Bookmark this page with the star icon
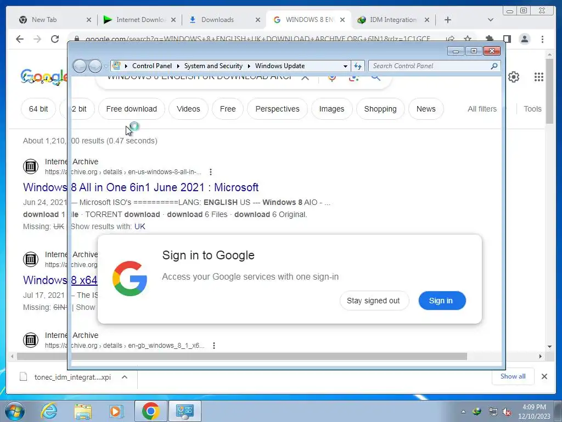This screenshot has height=422, width=562. pyautogui.click(x=468, y=38)
